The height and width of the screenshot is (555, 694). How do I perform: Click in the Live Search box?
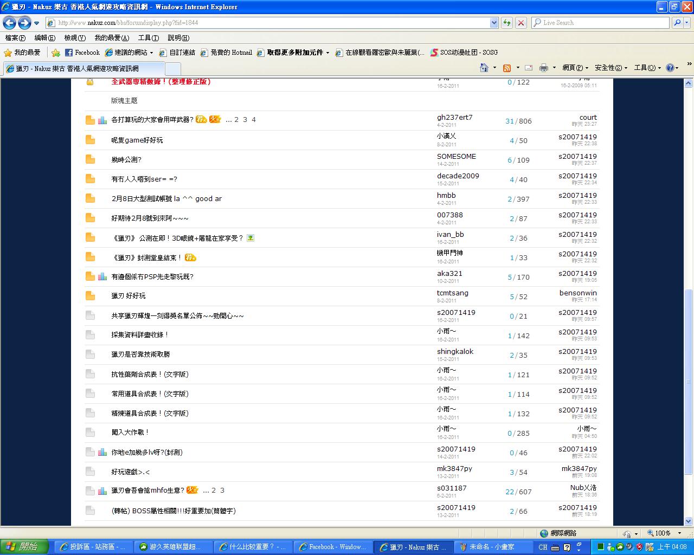(x=601, y=23)
